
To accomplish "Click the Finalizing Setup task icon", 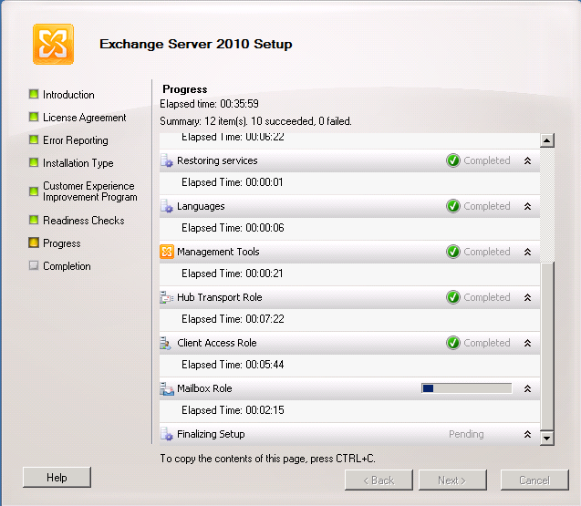I will point(167,434).
